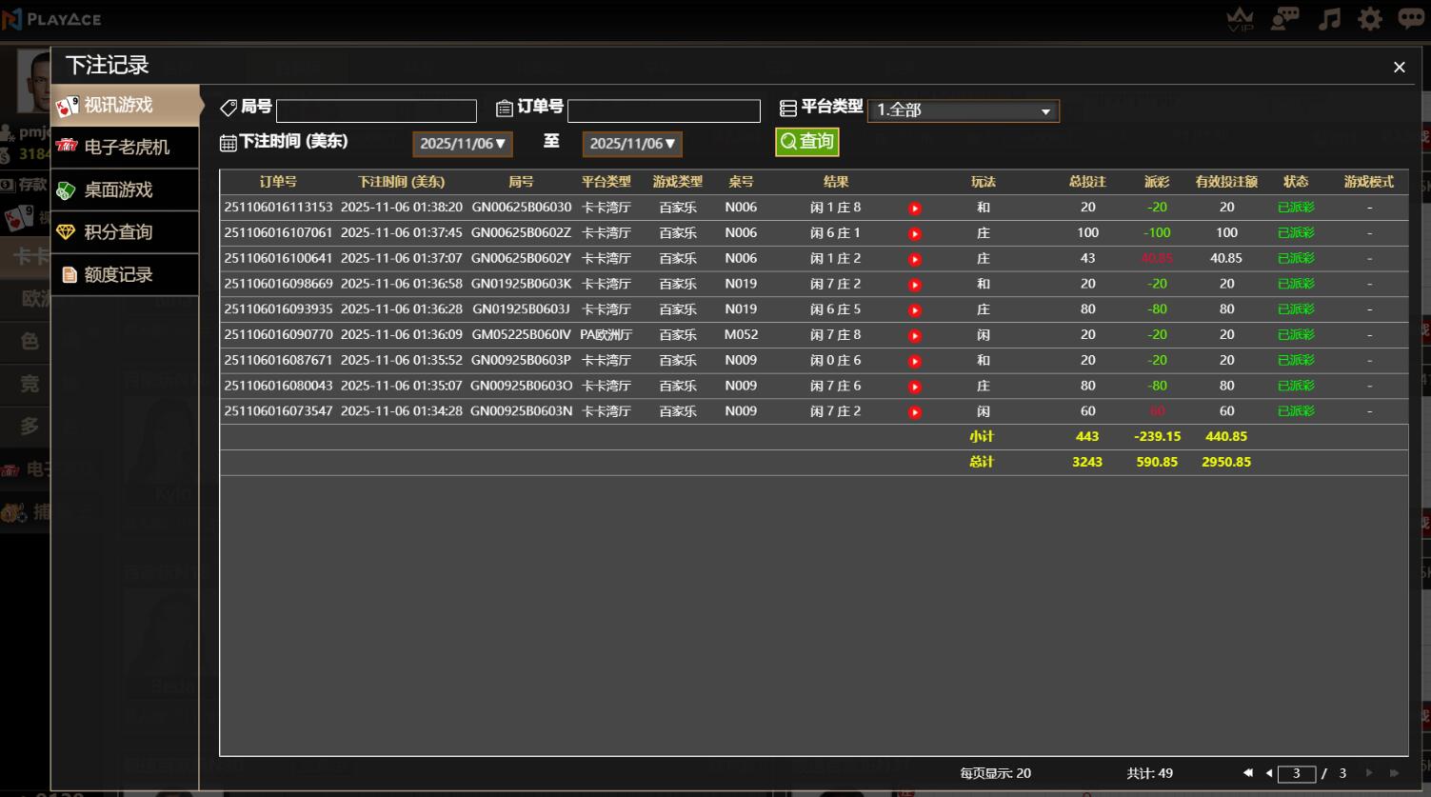Image resolution: width=1431 pixels, height=797 pixels.
Task: Open the VIP crown icon
Action: point(1241,19)
